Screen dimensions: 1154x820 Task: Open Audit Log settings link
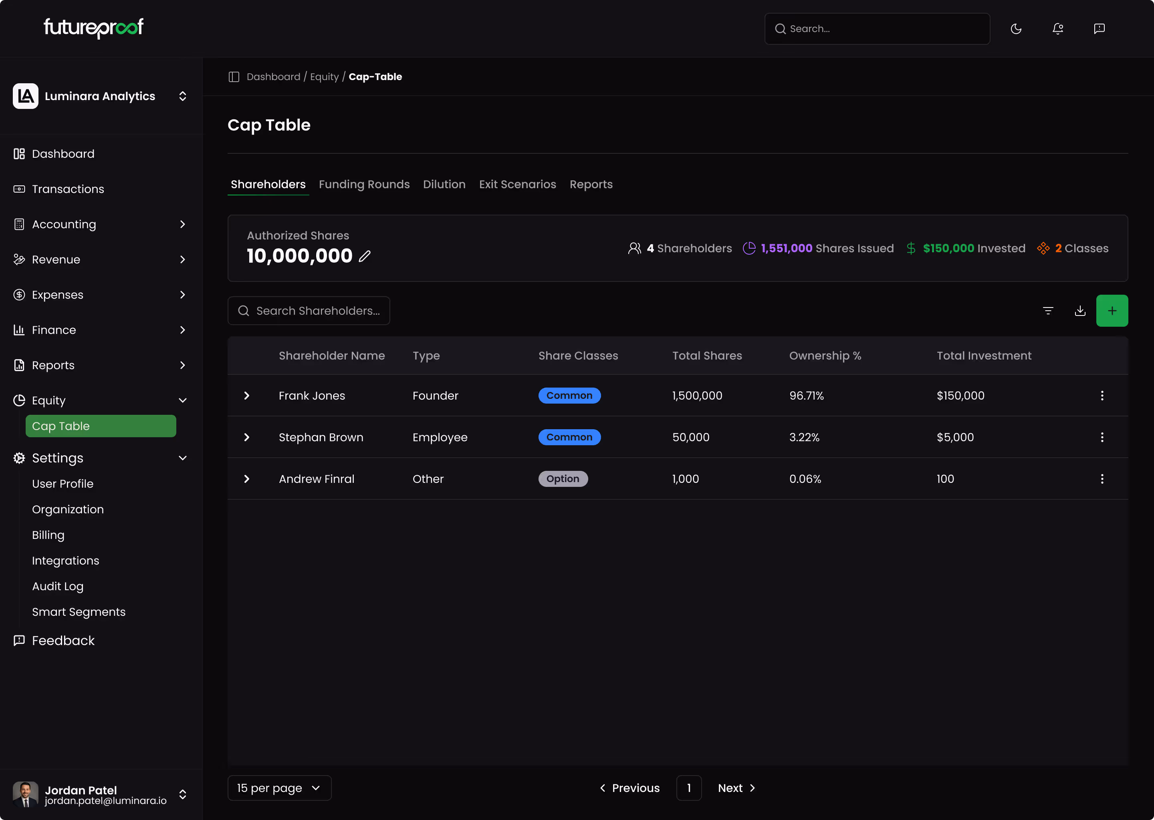click(58, 586)
